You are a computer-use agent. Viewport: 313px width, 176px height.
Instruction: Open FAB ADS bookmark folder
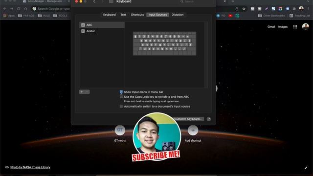click(x=26, y=16)
